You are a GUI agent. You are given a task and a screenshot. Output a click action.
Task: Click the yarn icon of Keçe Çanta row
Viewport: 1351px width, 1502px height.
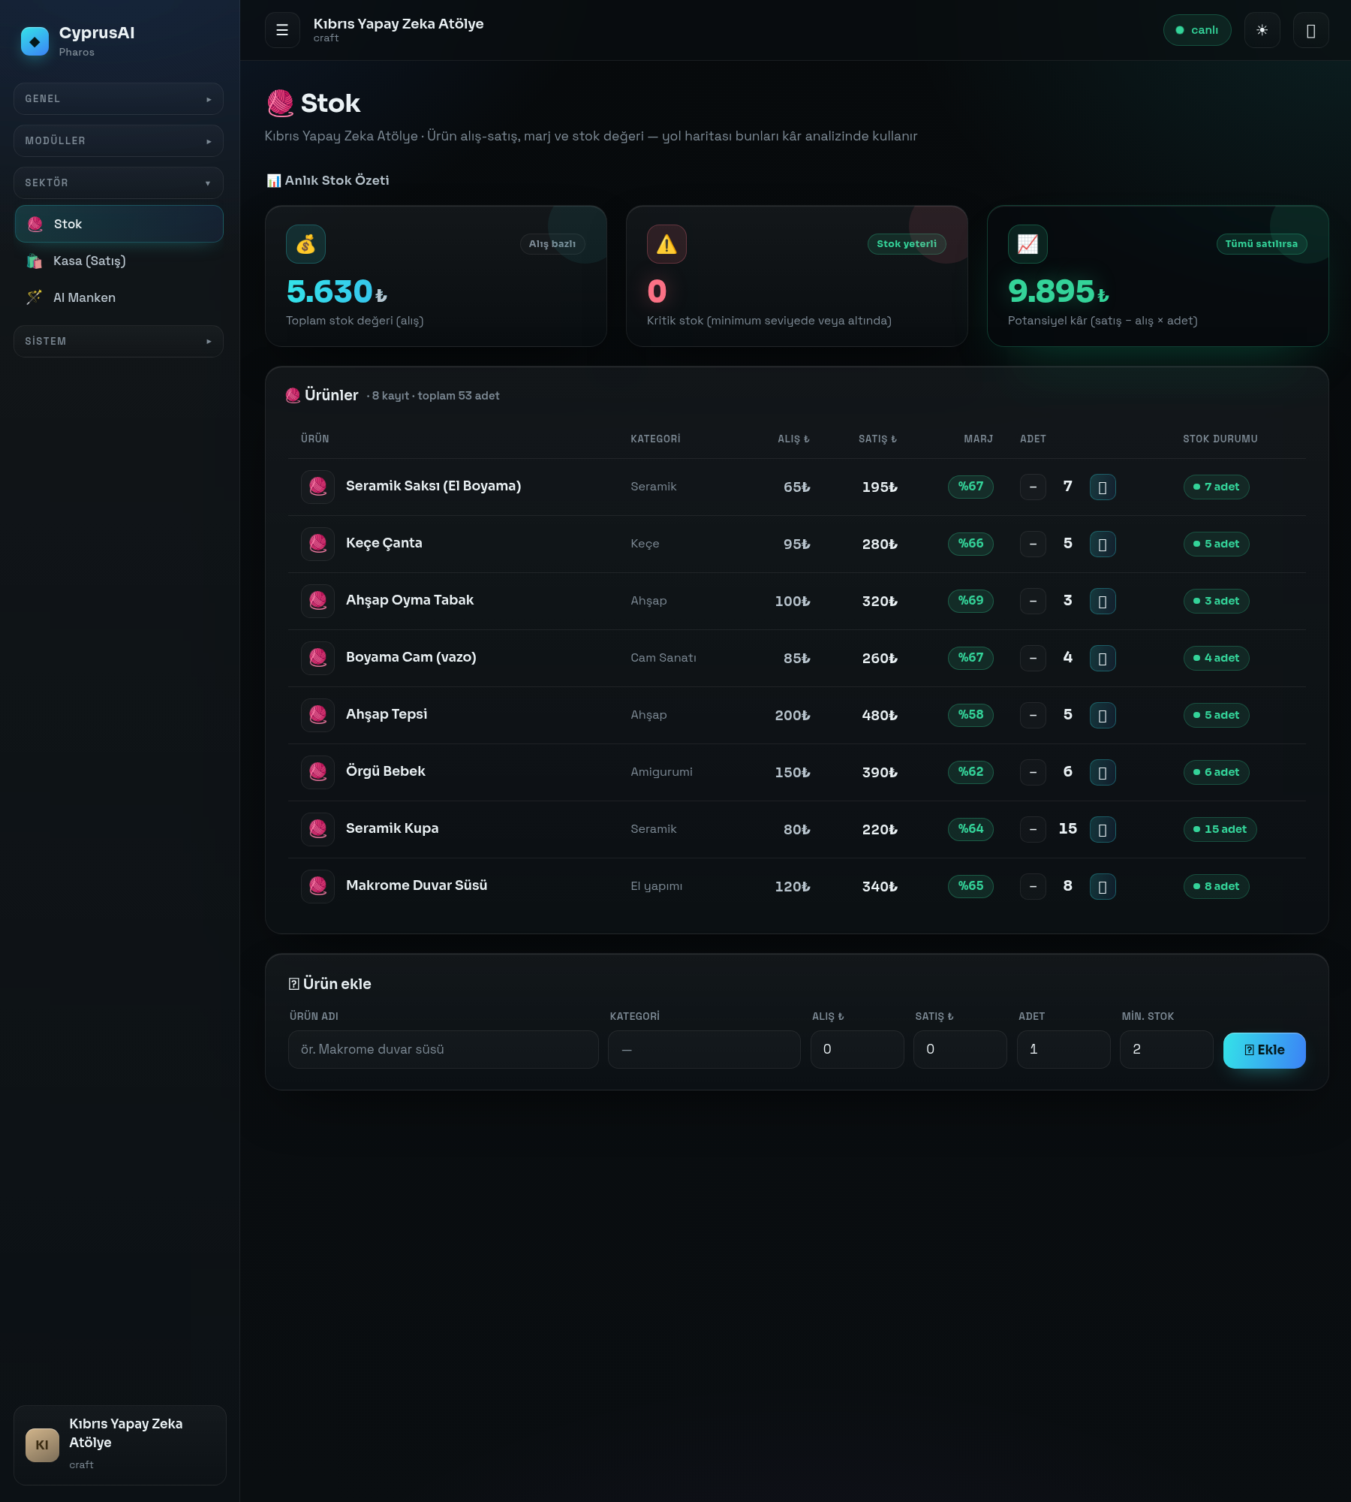tap(317, 544)
